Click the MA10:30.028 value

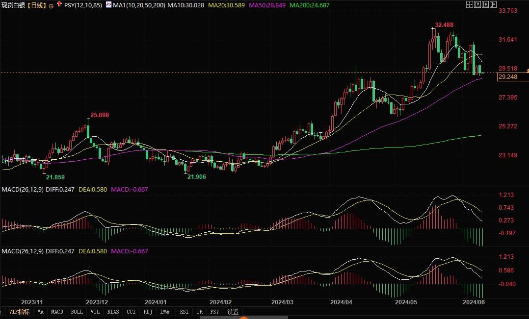(186, 5)
